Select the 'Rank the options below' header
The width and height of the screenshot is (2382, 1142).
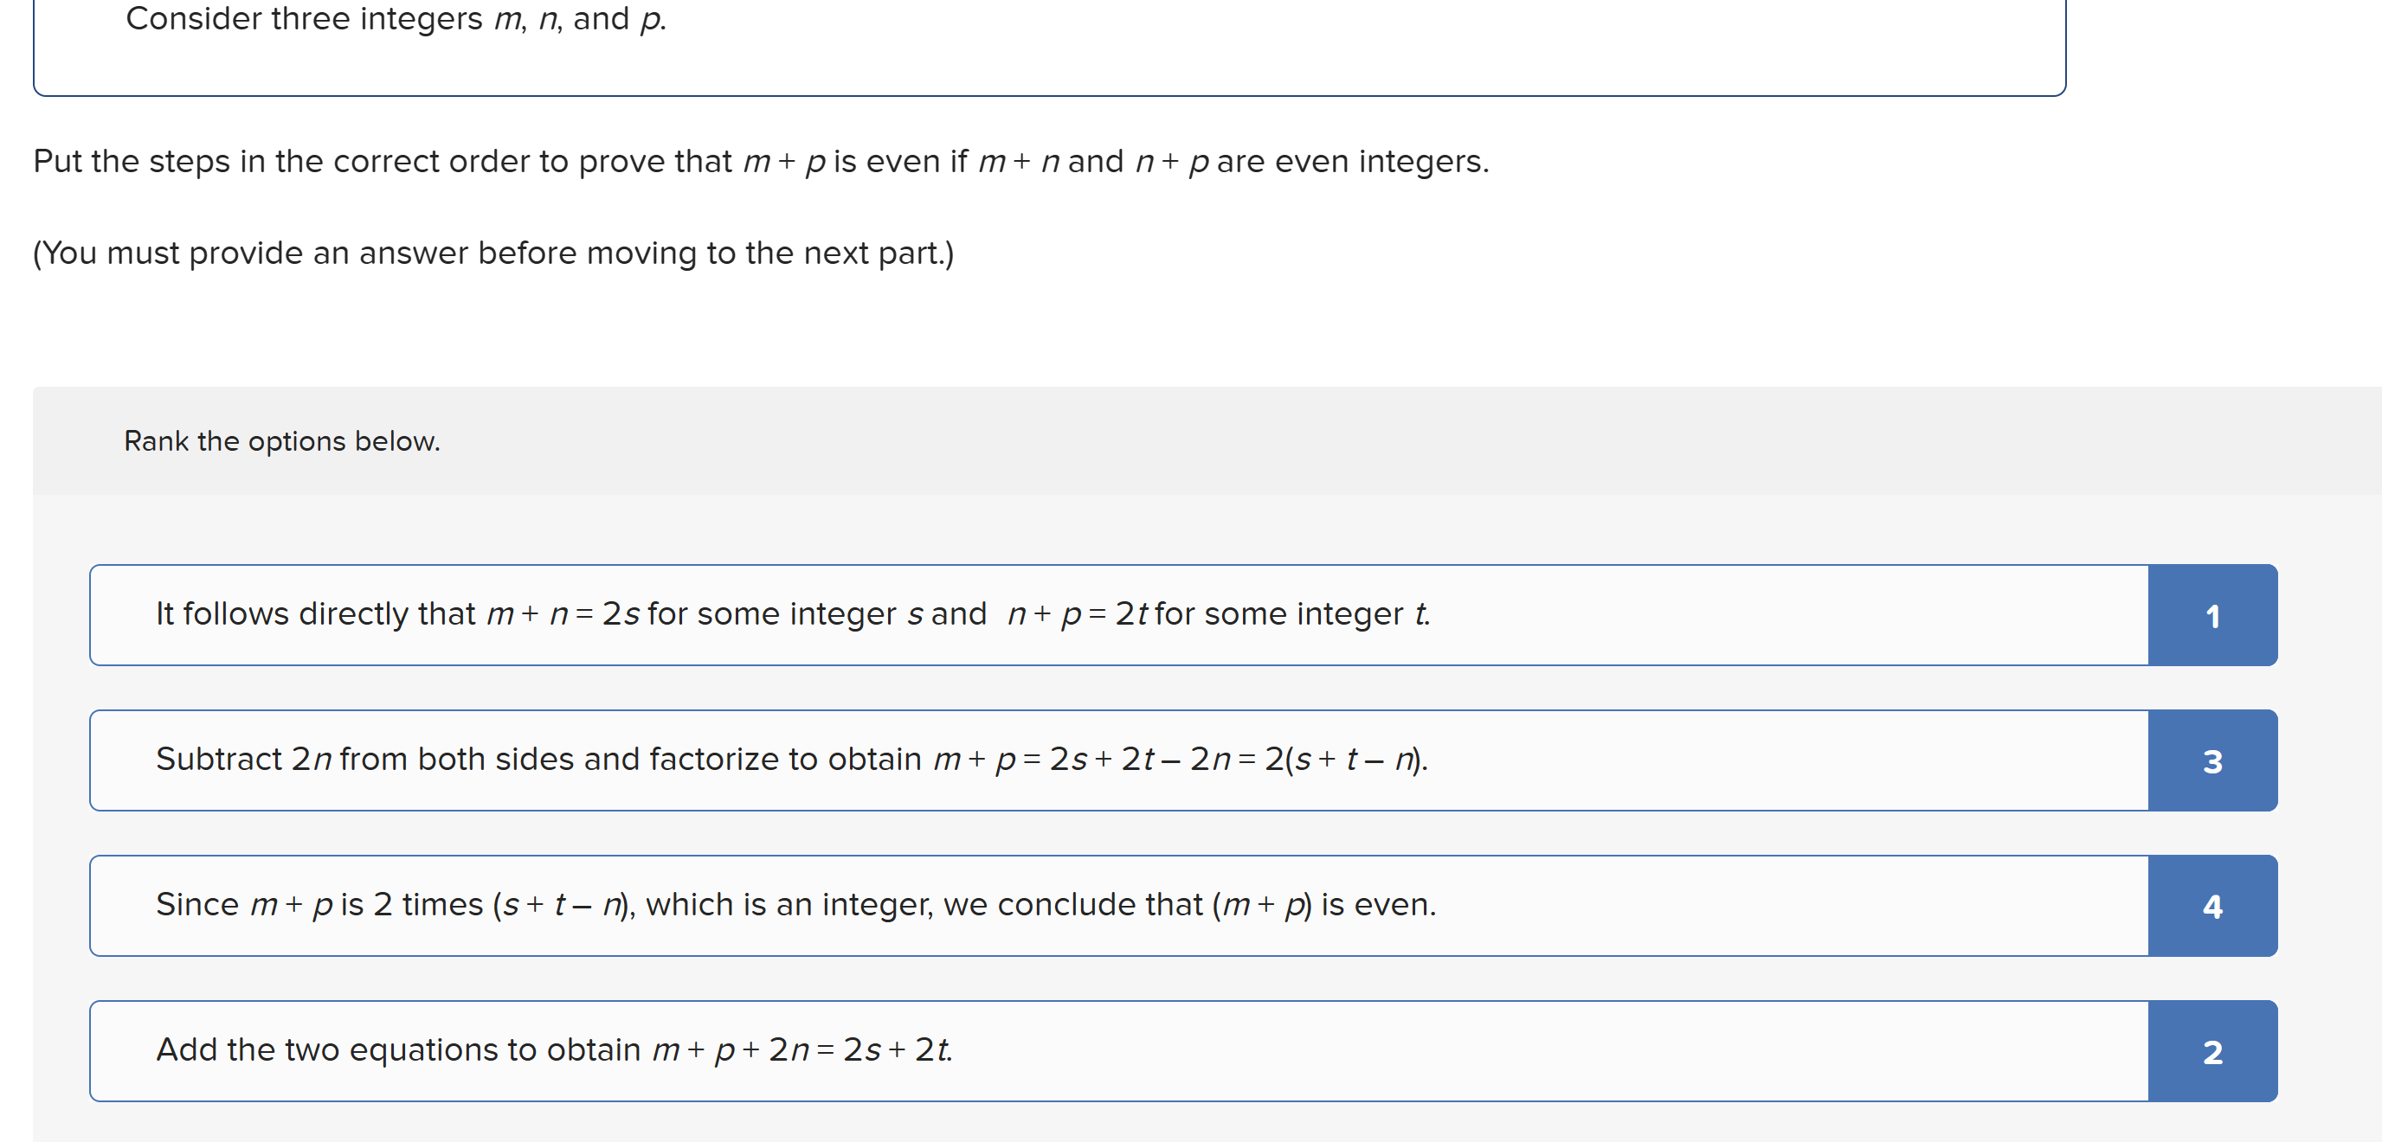coord(281,441)
